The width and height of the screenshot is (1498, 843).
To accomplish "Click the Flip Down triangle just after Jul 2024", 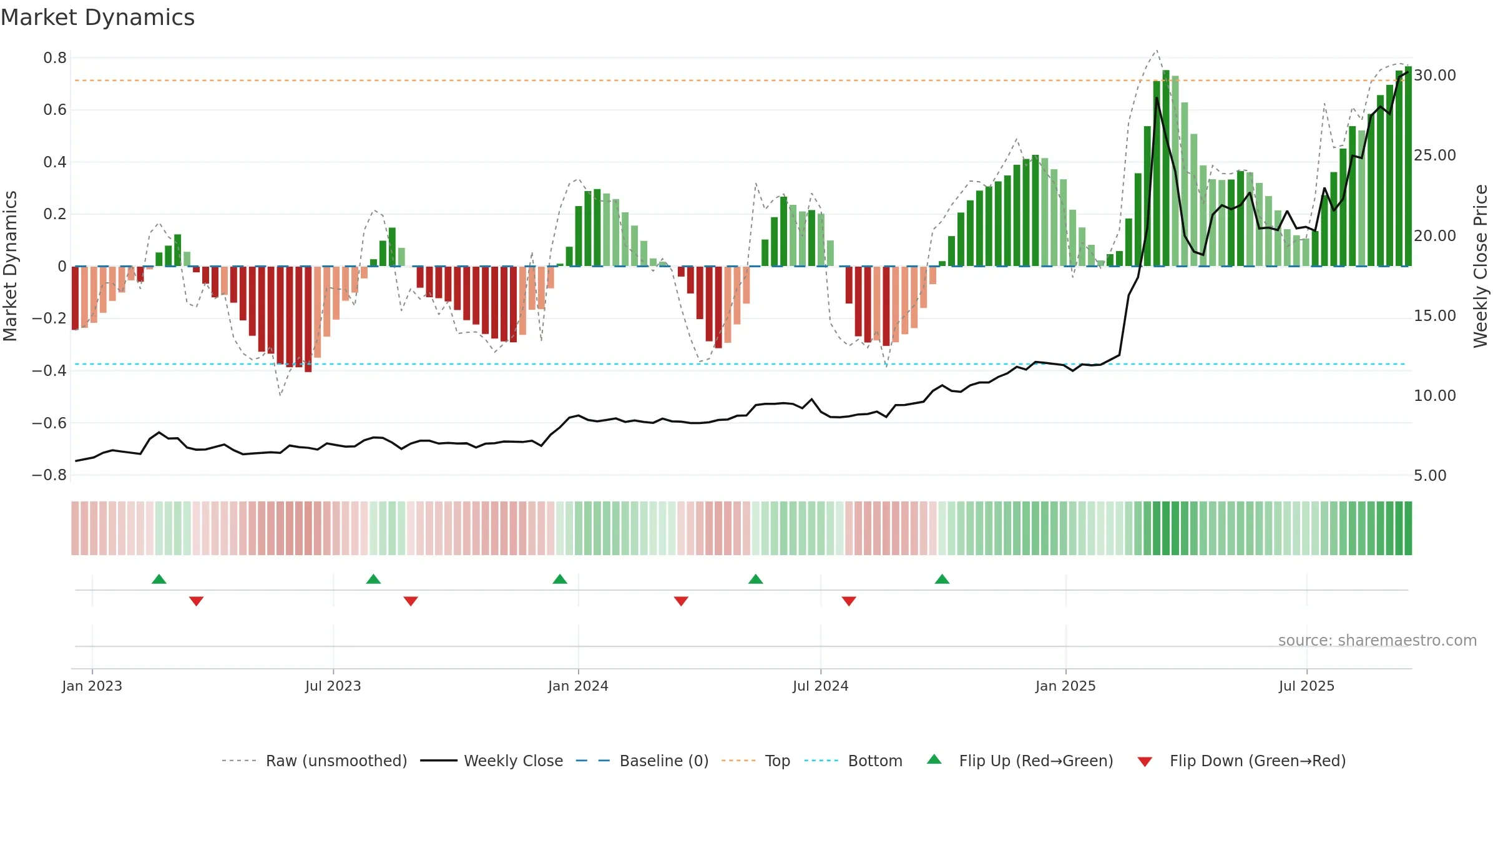I will [x=849, y=601].
